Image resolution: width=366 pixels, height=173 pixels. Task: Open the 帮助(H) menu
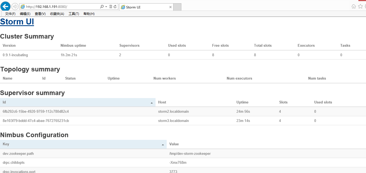coord(89,14)
